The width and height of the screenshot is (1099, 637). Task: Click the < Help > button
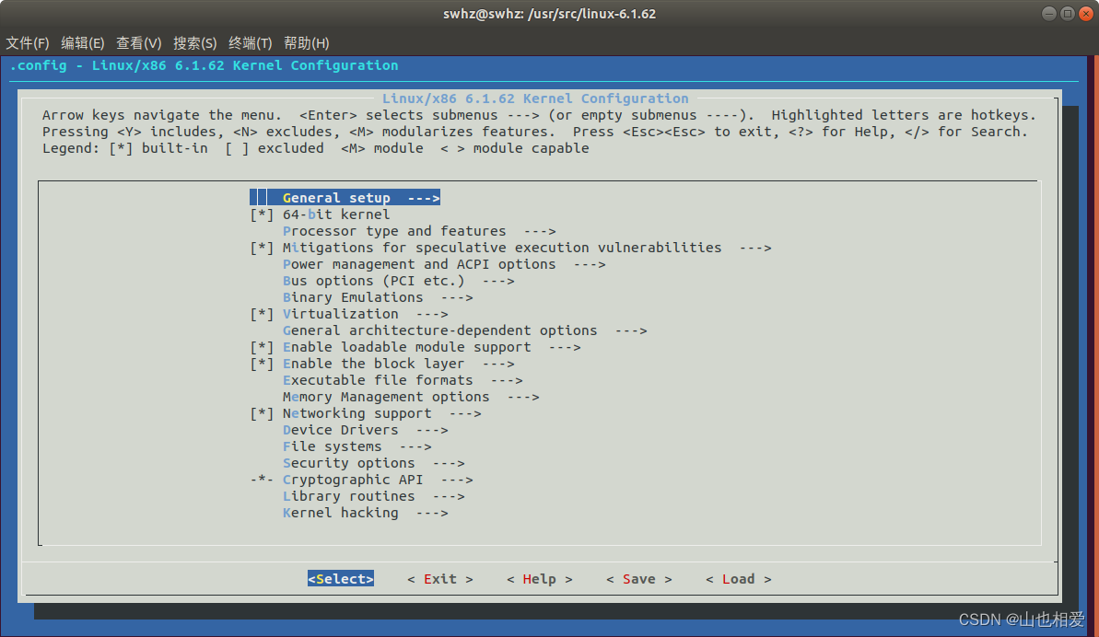[540, 579]
